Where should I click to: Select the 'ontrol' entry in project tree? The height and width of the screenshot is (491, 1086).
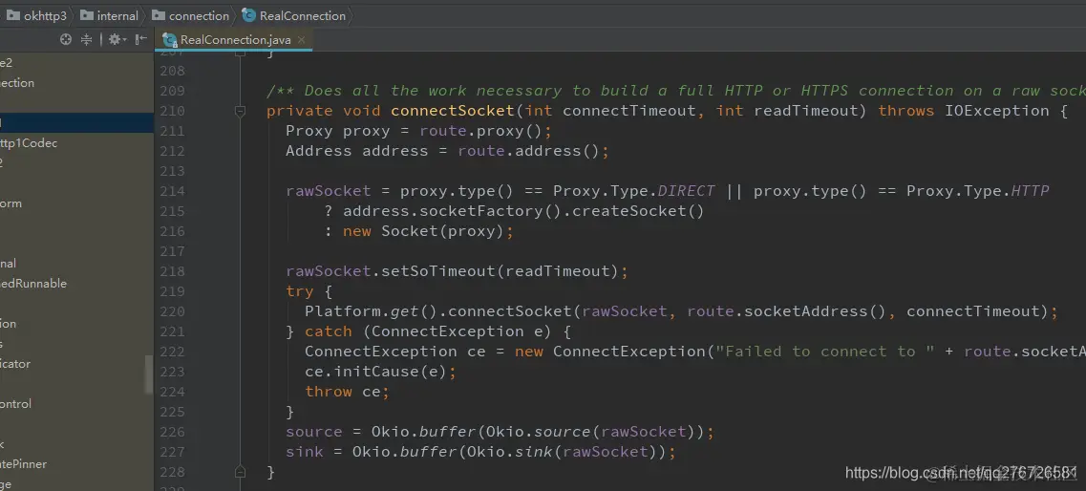pos(16,403)
